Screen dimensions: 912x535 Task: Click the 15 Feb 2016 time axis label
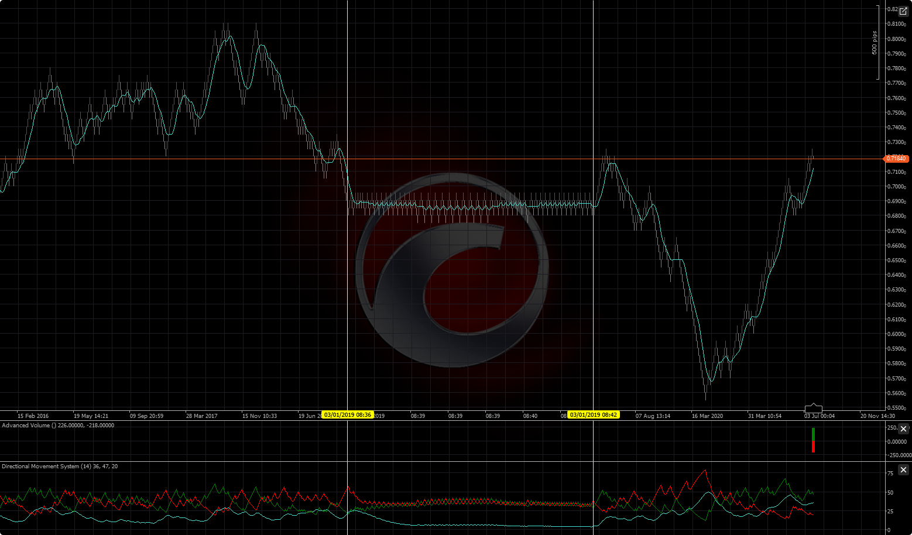(x=33, y=416)
